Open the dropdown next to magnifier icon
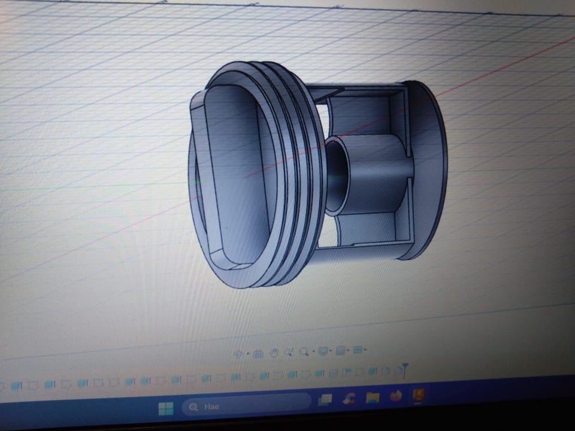The image size is (575, 431). click(313, 352)
